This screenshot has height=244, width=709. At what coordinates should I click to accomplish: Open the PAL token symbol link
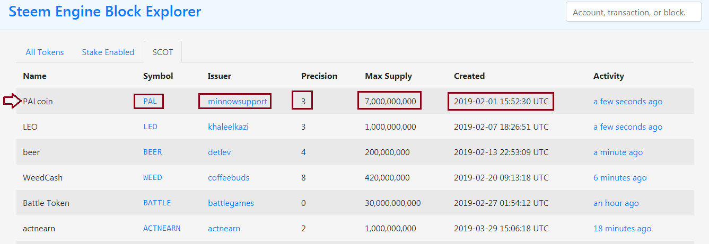[x=150, y=102]
